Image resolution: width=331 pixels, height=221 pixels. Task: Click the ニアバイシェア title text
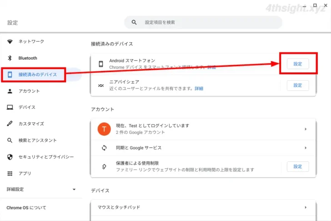124,82
